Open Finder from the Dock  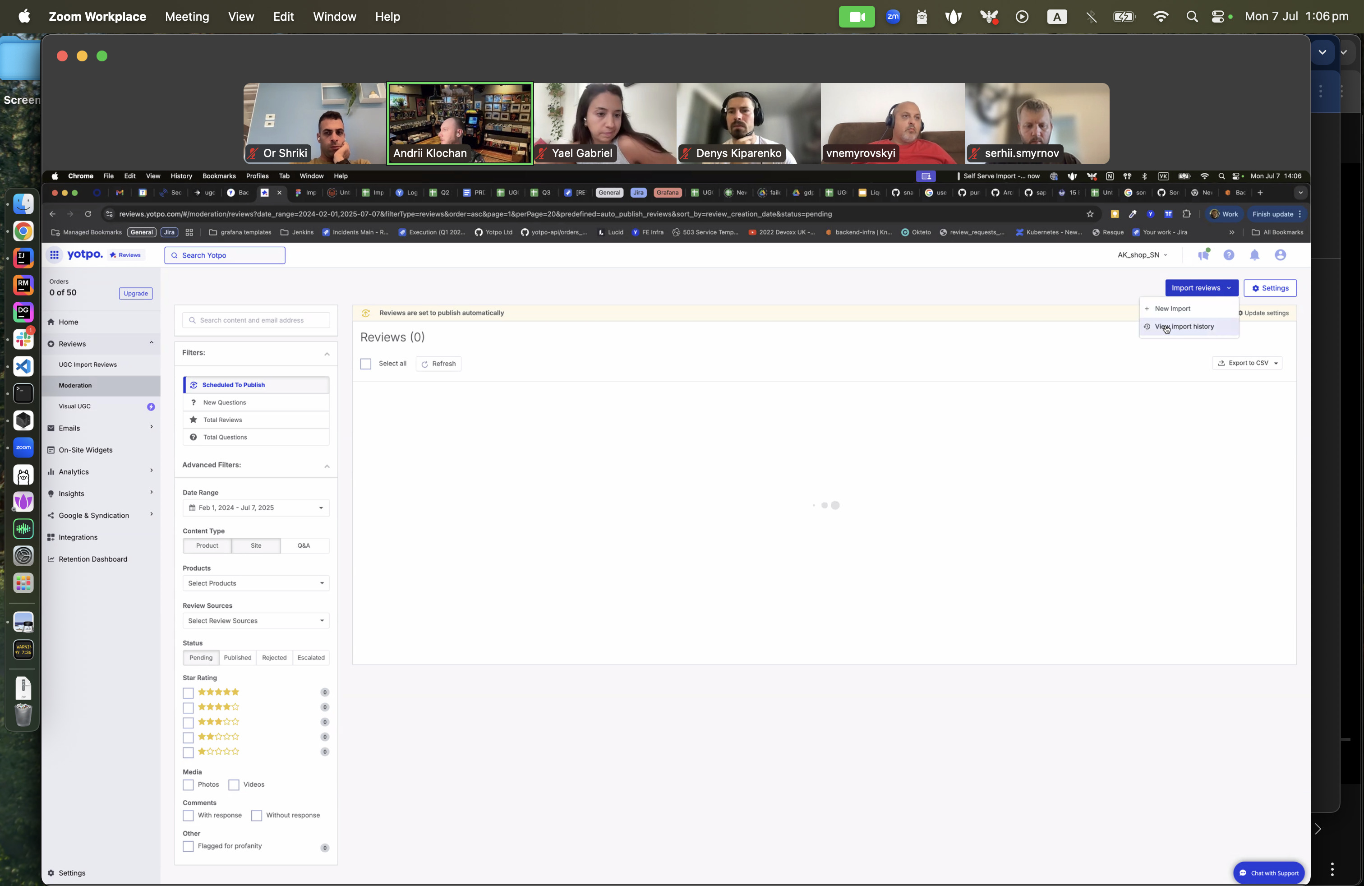coord(23,204)
